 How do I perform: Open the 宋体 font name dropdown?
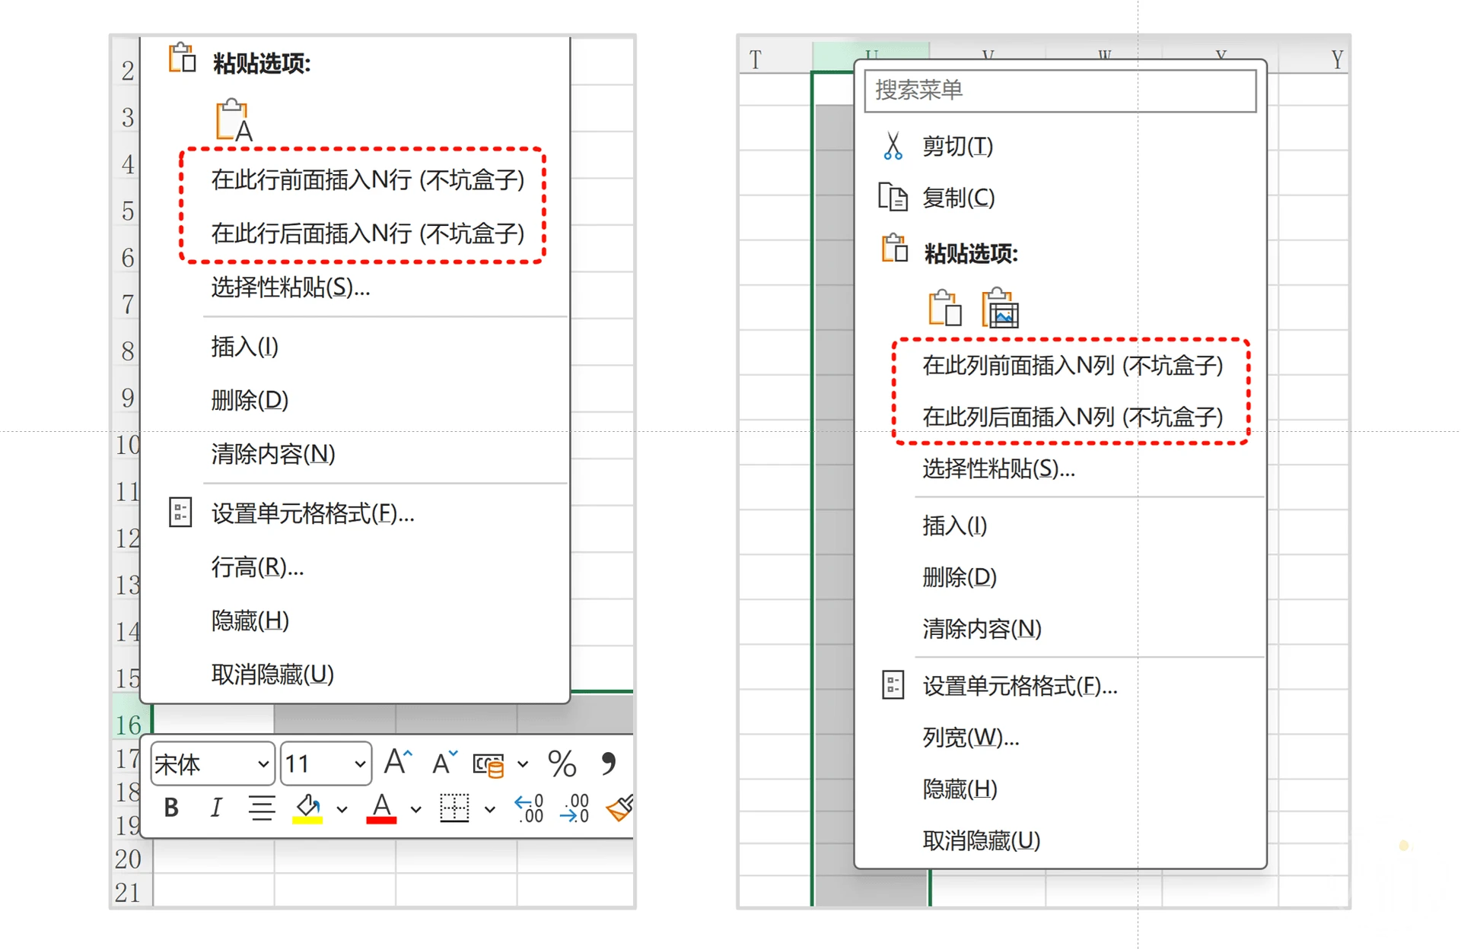tap(263, 764)
